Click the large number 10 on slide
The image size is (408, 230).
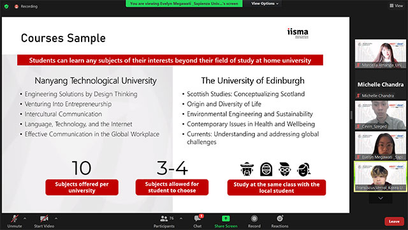pos(82,168)
